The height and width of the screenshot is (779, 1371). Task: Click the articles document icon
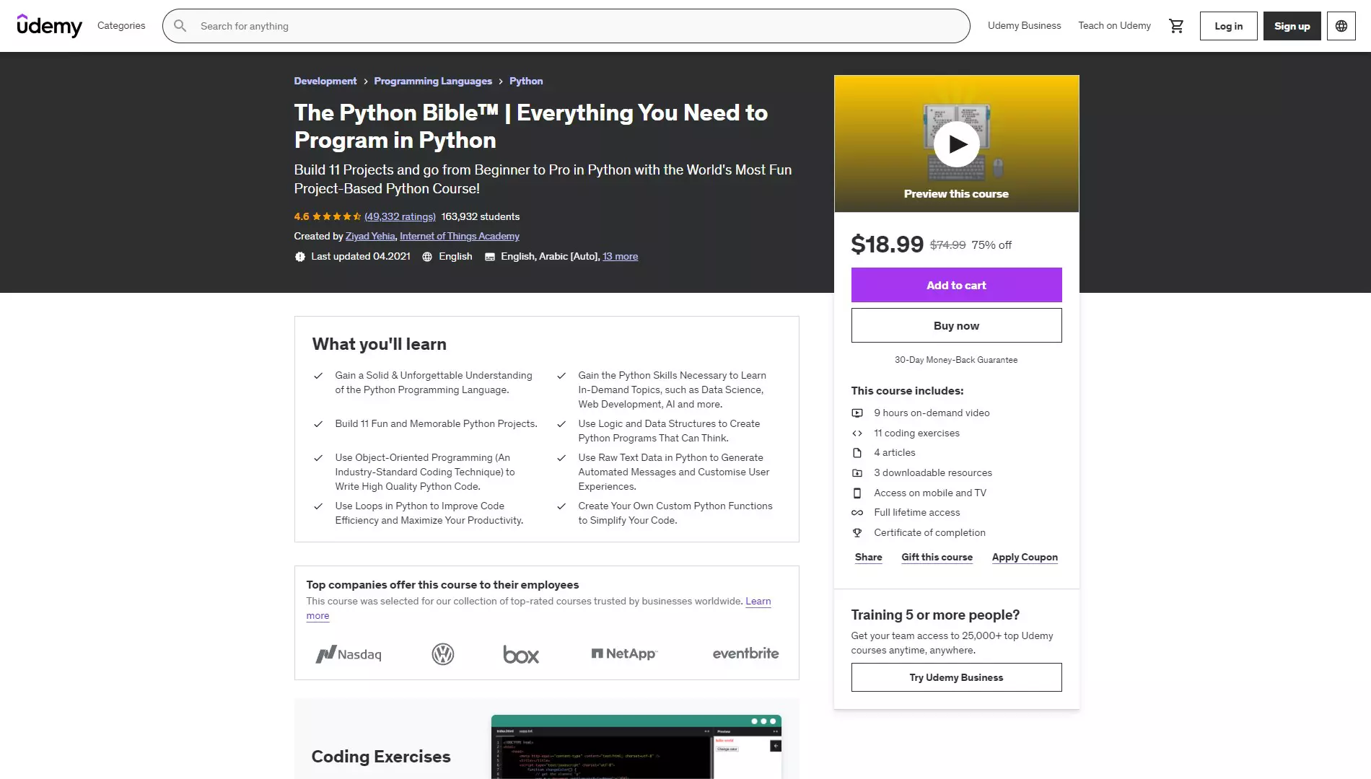[x=857, y=453]
